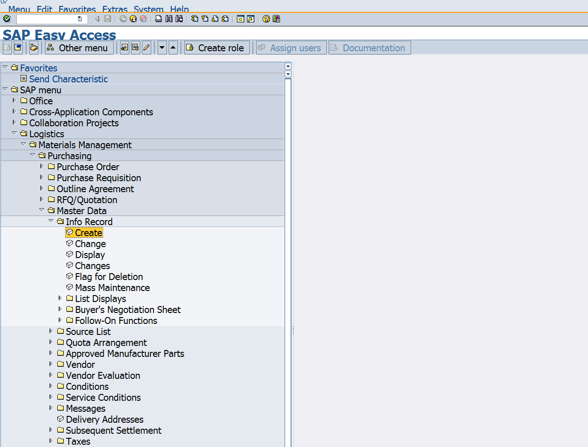Expand the Cross-Application Components folder
Viewport: 588px width, 447px height.
tap(14, 111)
